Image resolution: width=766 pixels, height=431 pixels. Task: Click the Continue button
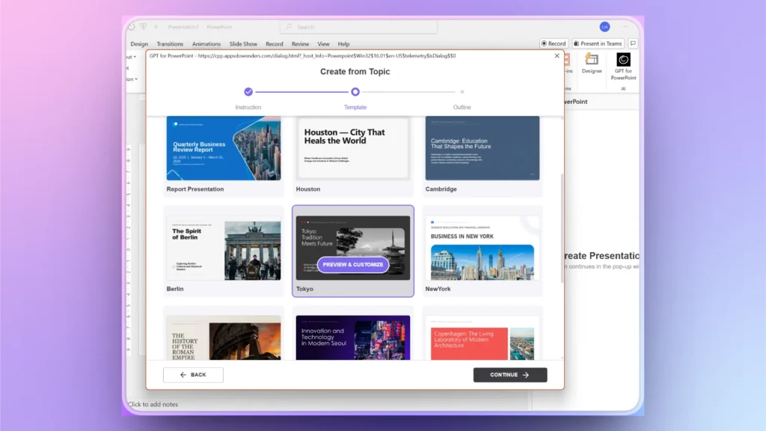coord(510,375)
